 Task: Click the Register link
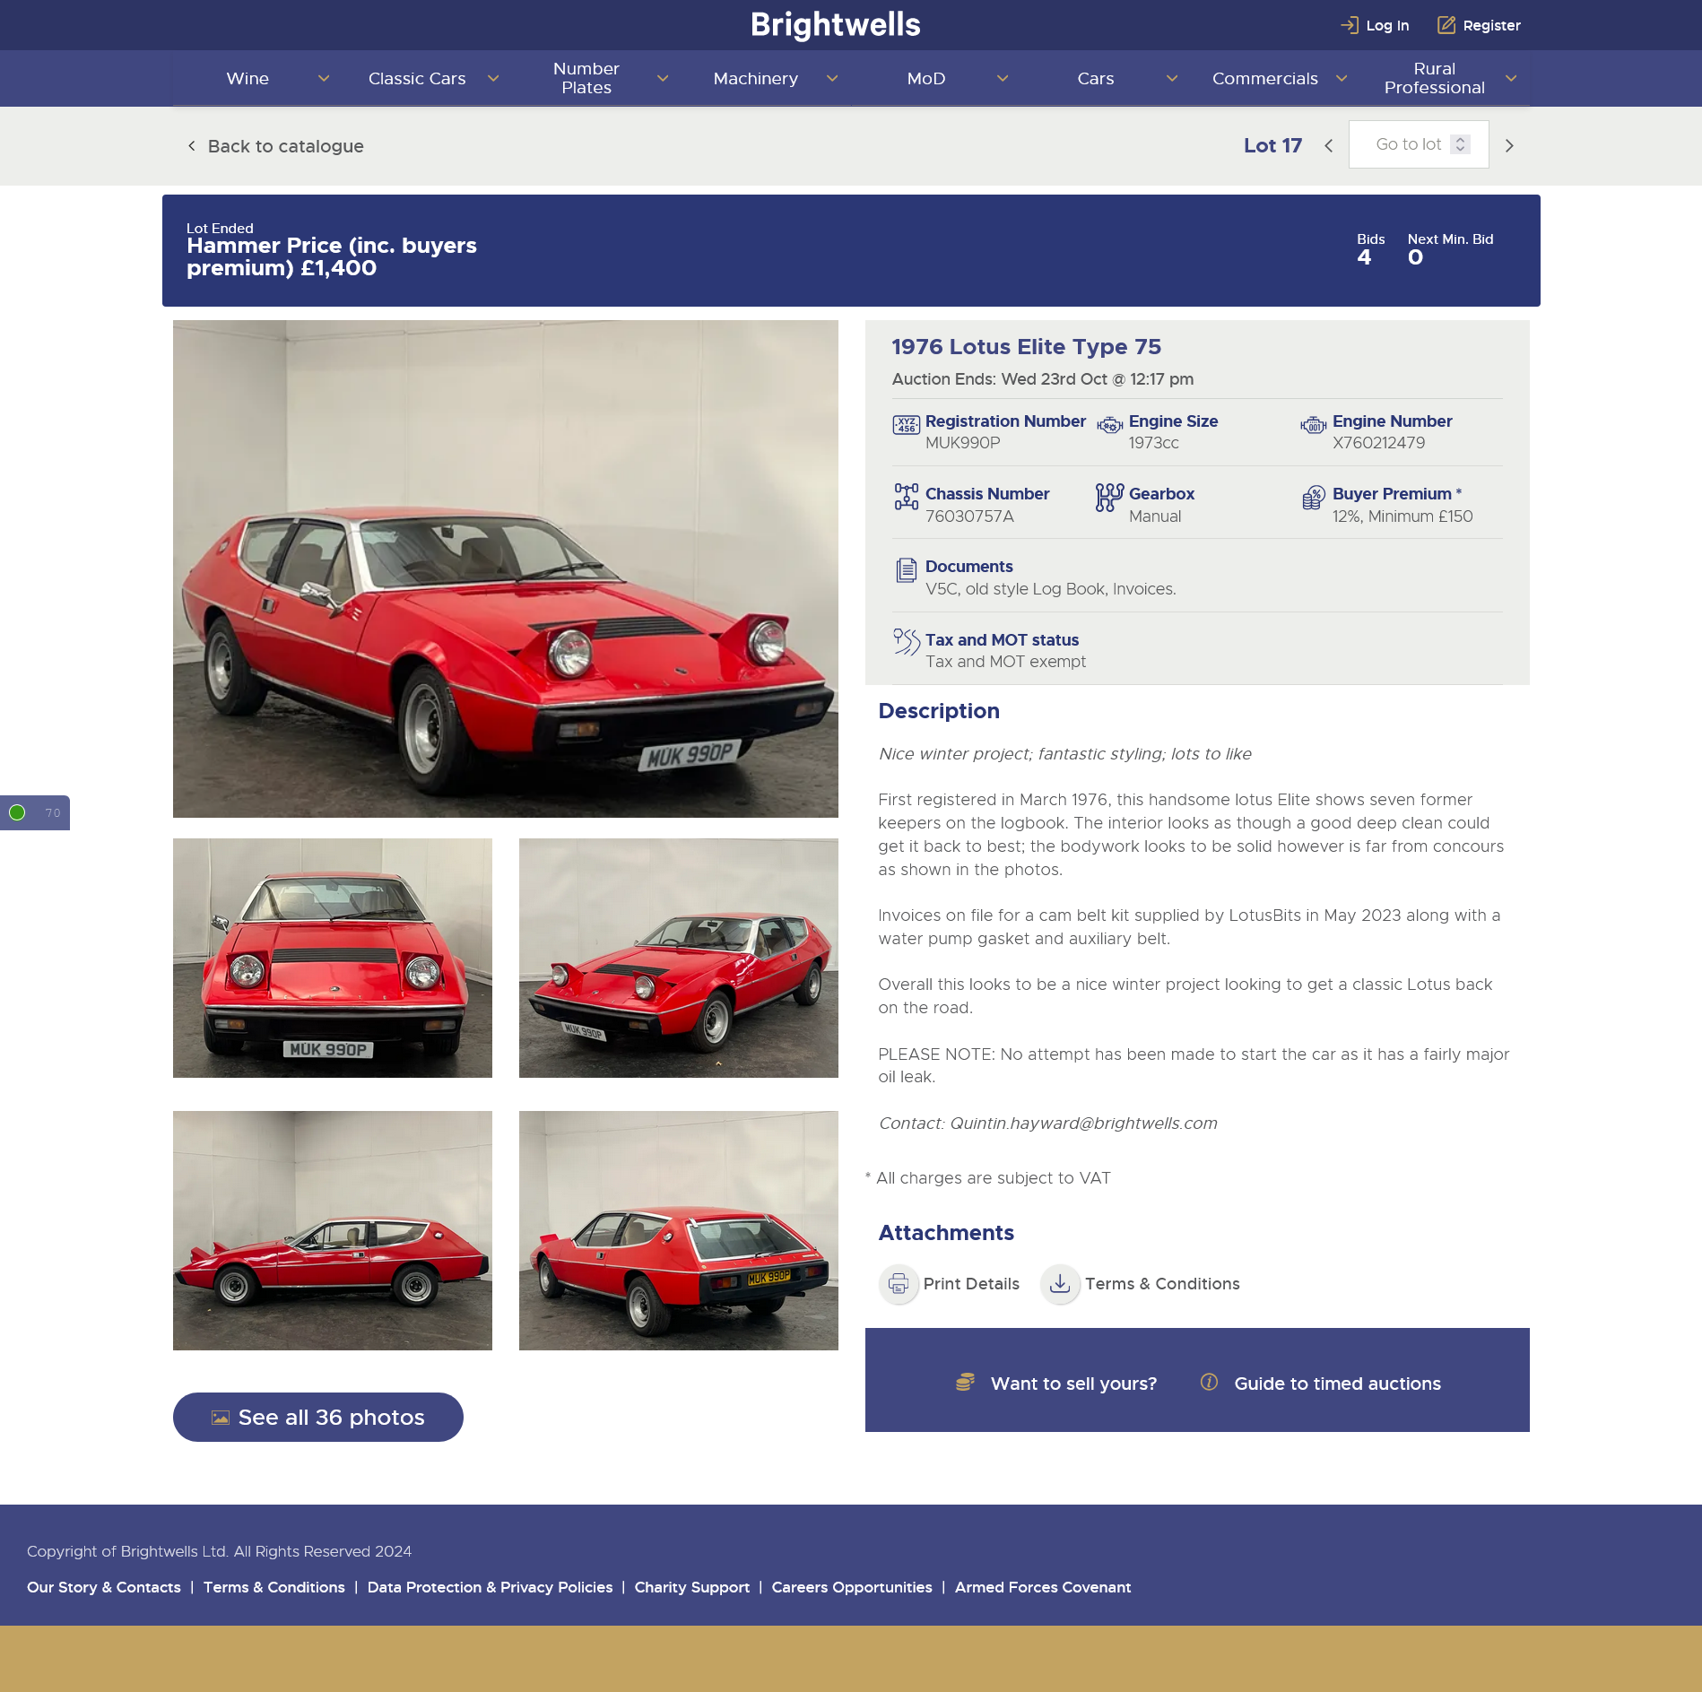[x=1491, y=26]
